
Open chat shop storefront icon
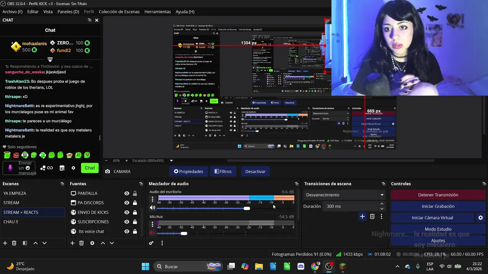click(62, 168)
